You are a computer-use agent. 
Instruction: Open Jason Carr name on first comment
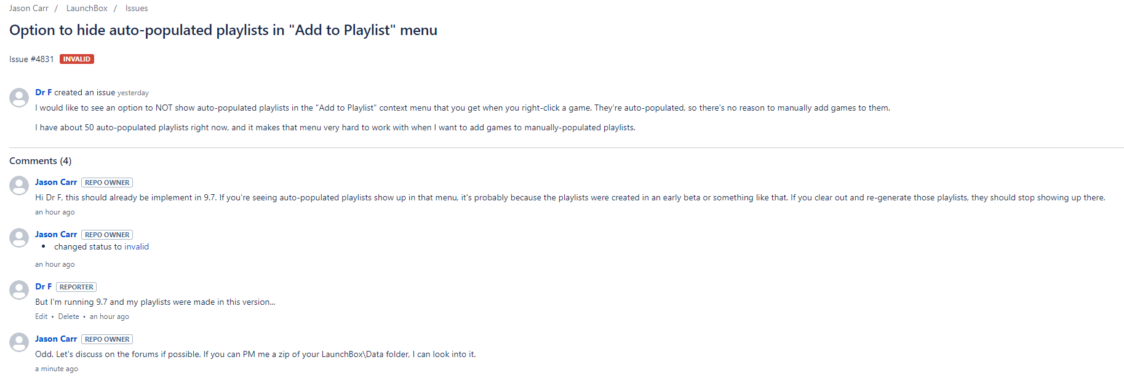[x=56, y=182]
